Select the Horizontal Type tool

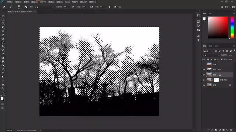click(x=3, y=73)
